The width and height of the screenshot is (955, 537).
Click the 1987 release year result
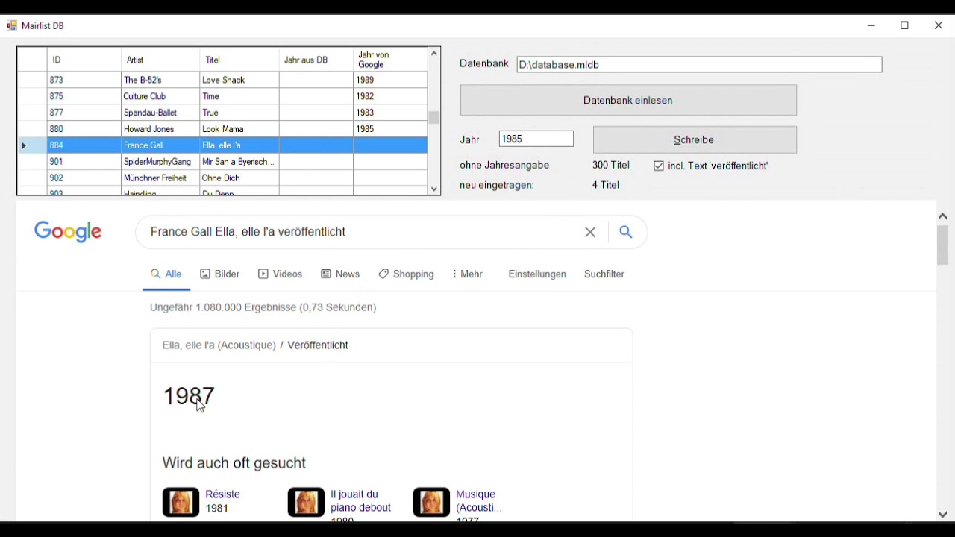coord(190,396)
